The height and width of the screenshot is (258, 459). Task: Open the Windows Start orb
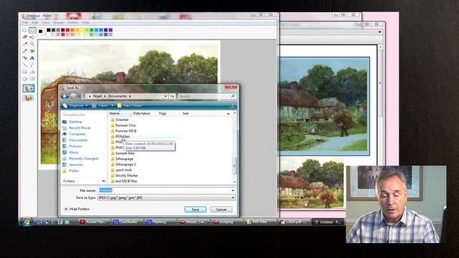(x=26, y=221)
